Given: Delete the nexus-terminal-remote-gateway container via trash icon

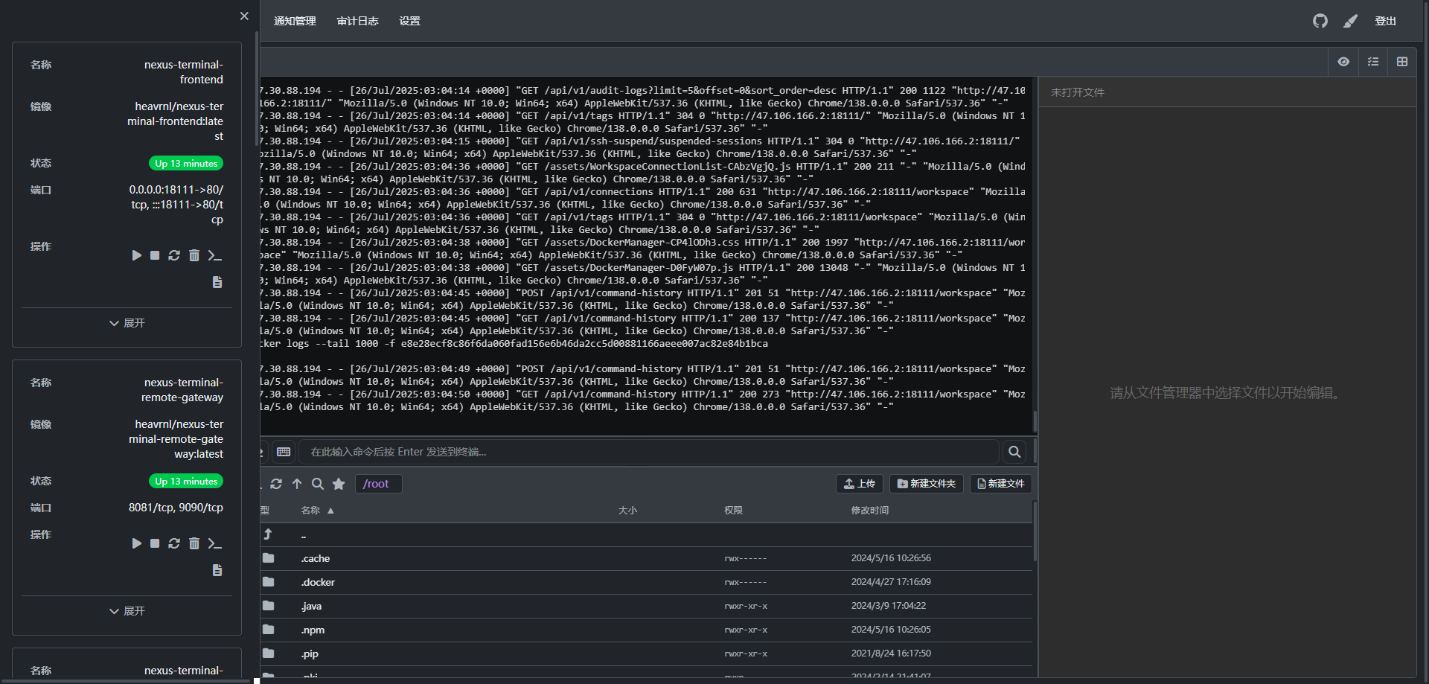Looking at the screenshot, I should point(194,543).
